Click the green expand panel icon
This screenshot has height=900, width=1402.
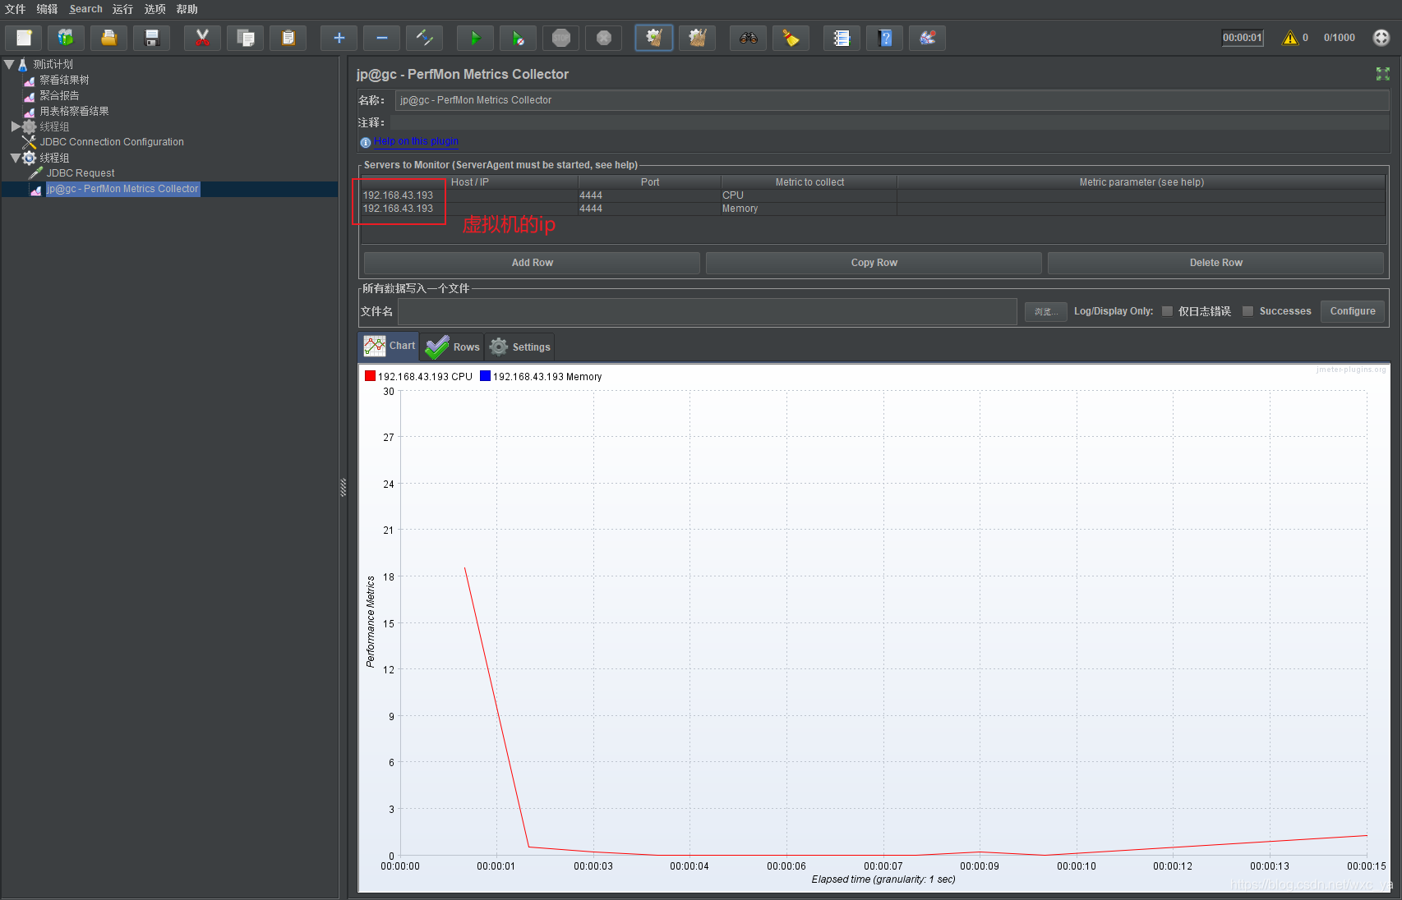1383,74
